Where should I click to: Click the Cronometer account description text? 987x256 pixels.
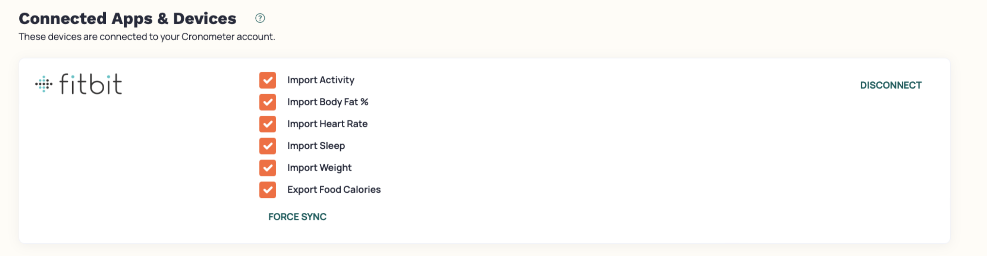[x=147, y=37]
